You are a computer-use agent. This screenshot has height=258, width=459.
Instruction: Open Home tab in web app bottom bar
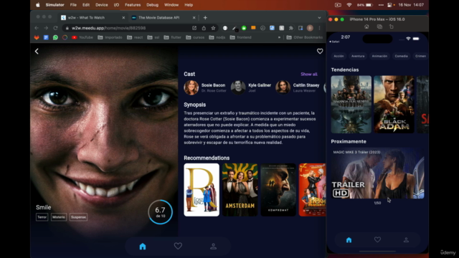143,247
